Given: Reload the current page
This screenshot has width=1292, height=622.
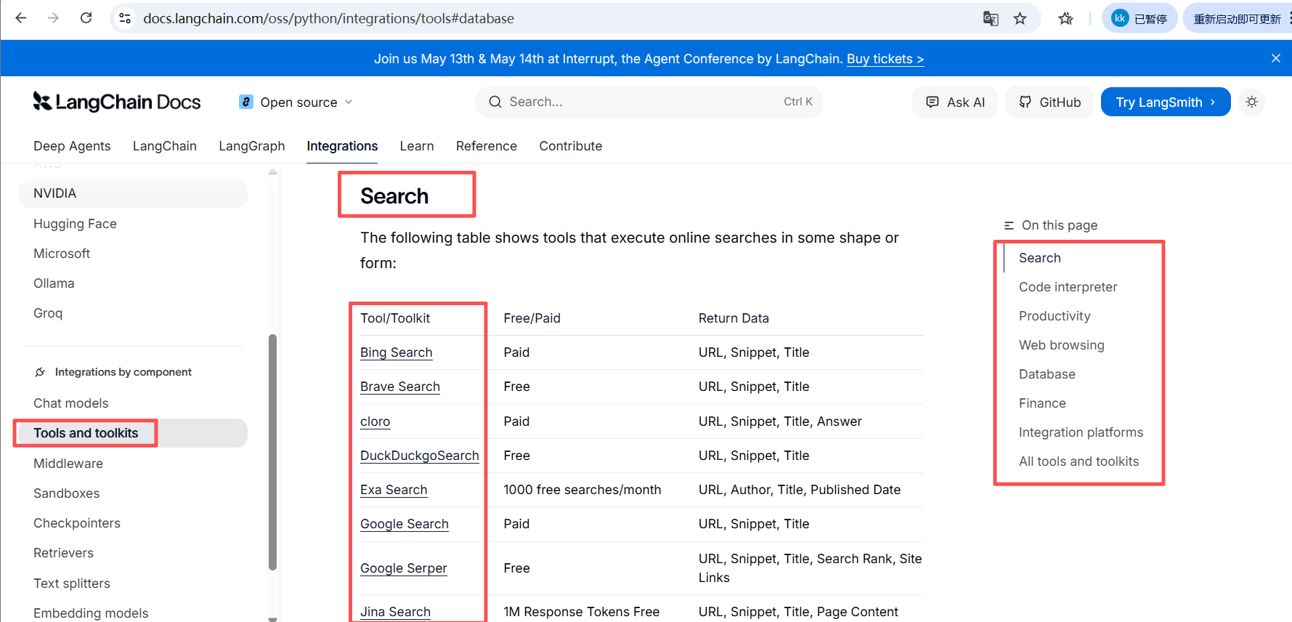Looking at the screenshot, I should [x=86, y=18].
